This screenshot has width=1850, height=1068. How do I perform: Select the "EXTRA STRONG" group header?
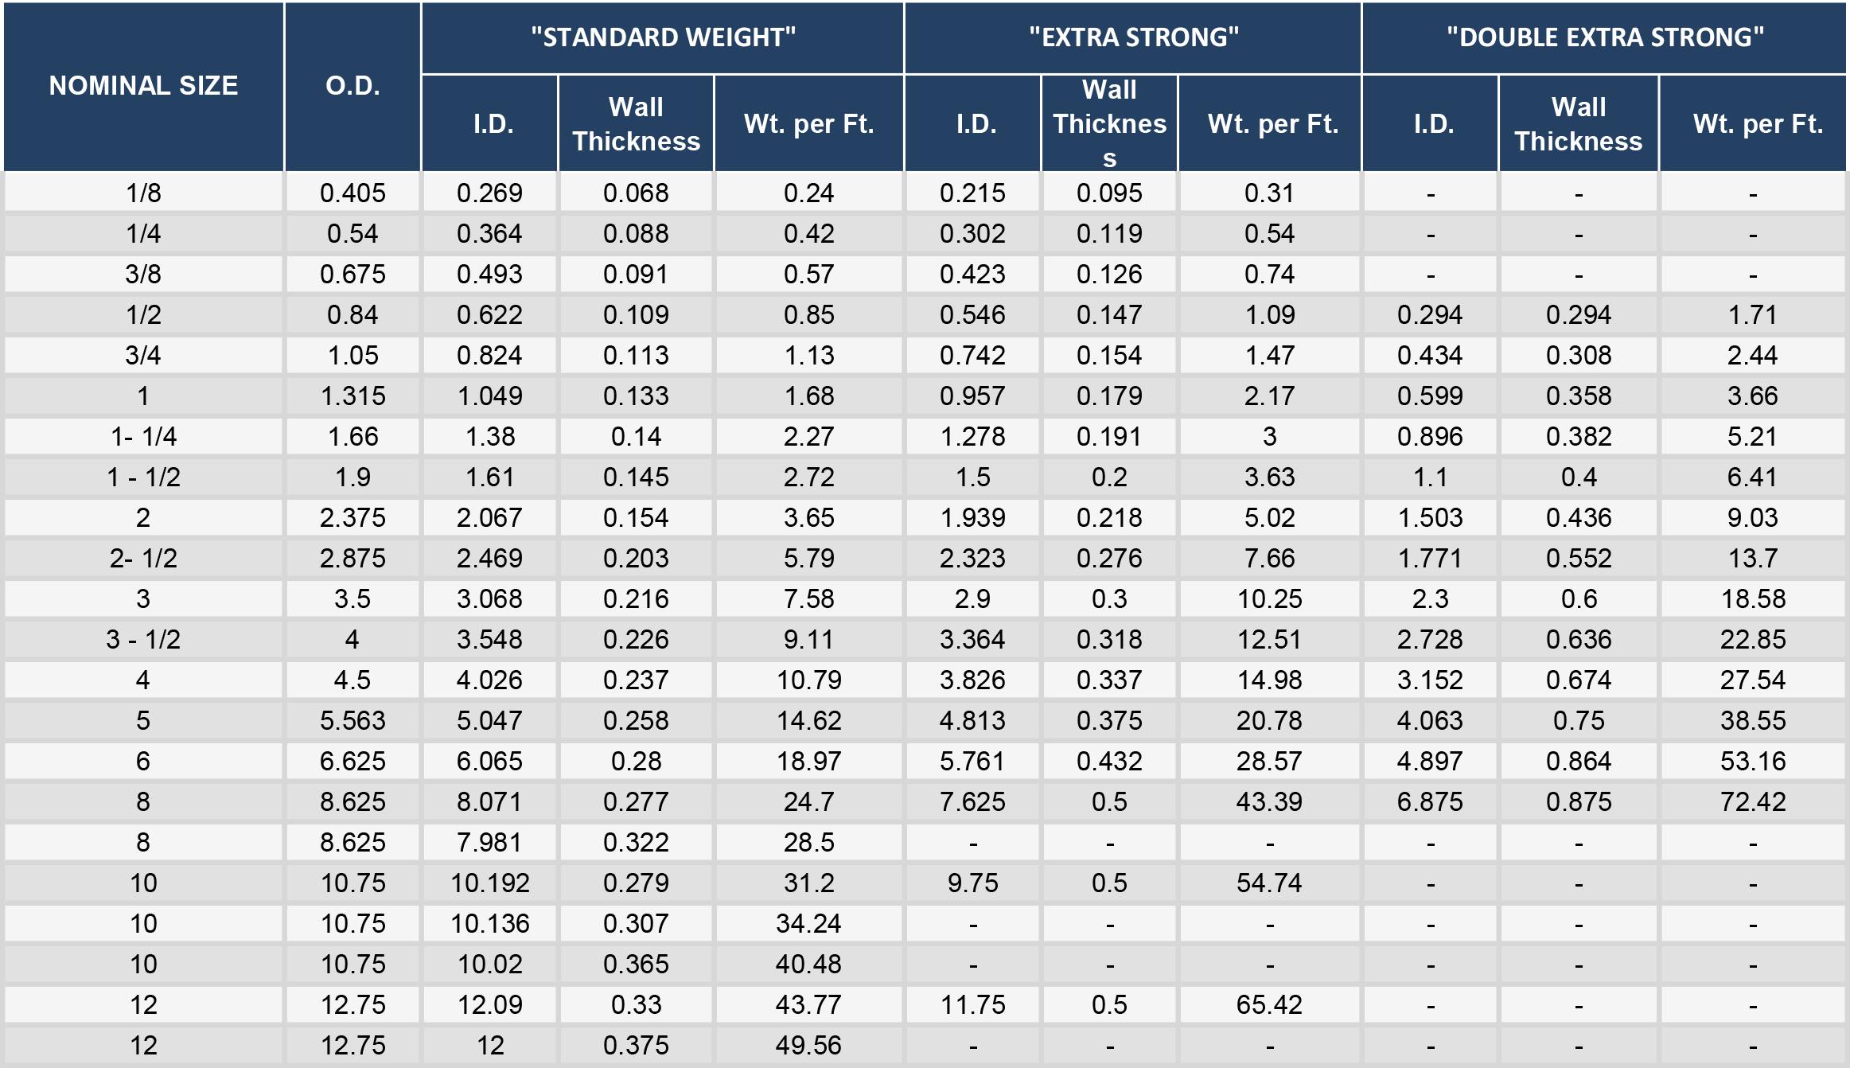coord(1133,37)
